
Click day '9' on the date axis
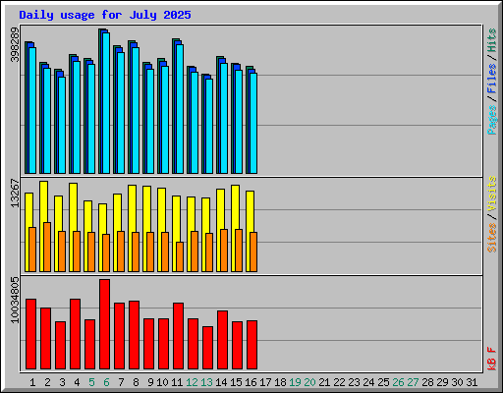(150, 382)
